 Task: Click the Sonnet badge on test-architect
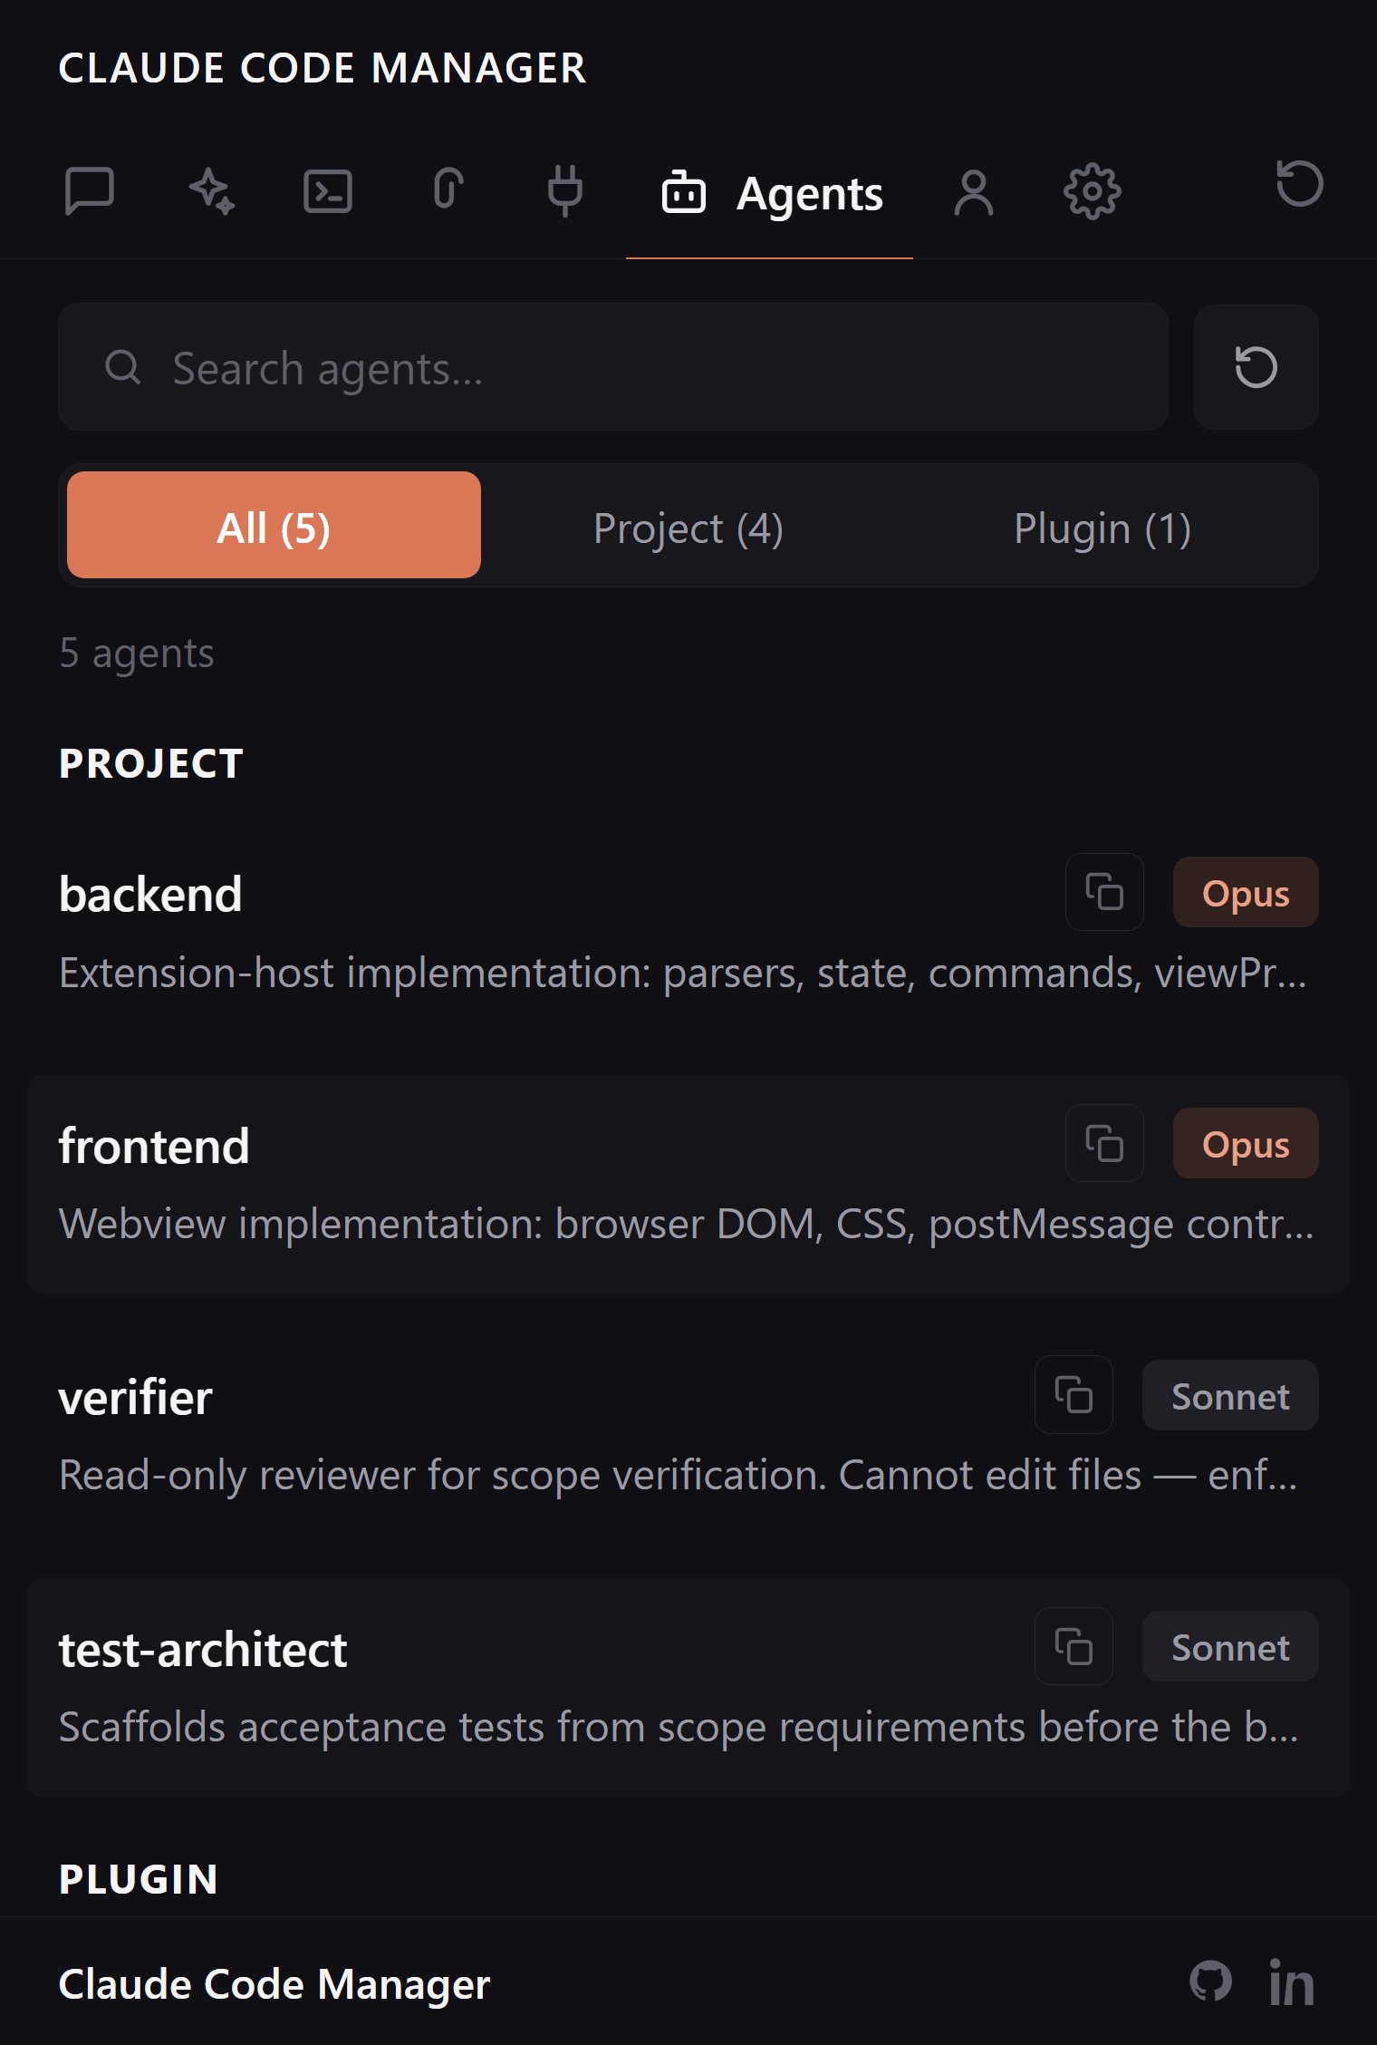[x=1230, y=1647]
